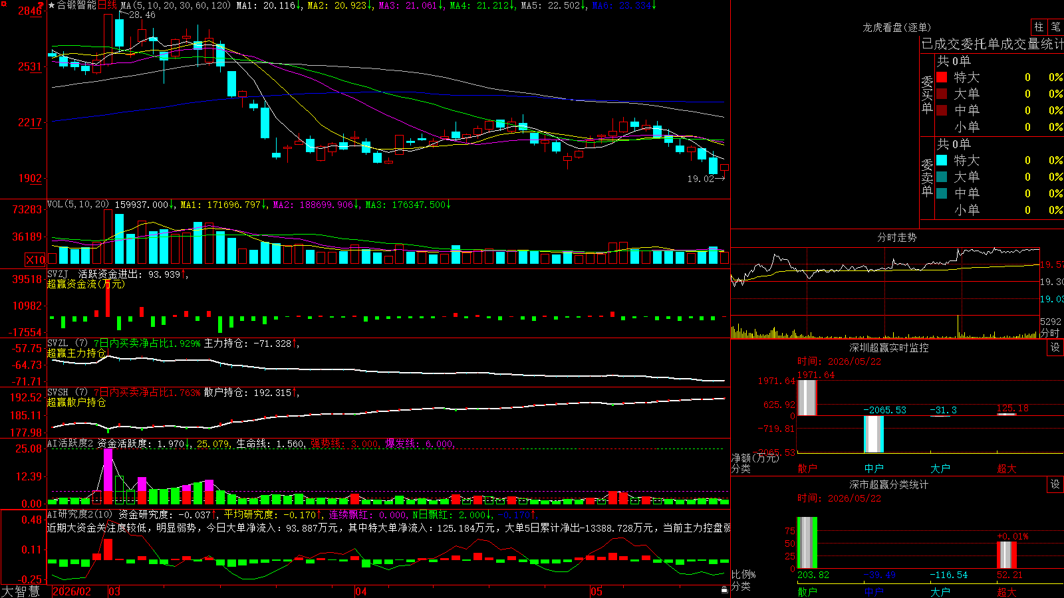The image size is (1064, 598).
Task: Click 散户 category in 深市超赢分类统计 chart
Action: click(807, 591)
